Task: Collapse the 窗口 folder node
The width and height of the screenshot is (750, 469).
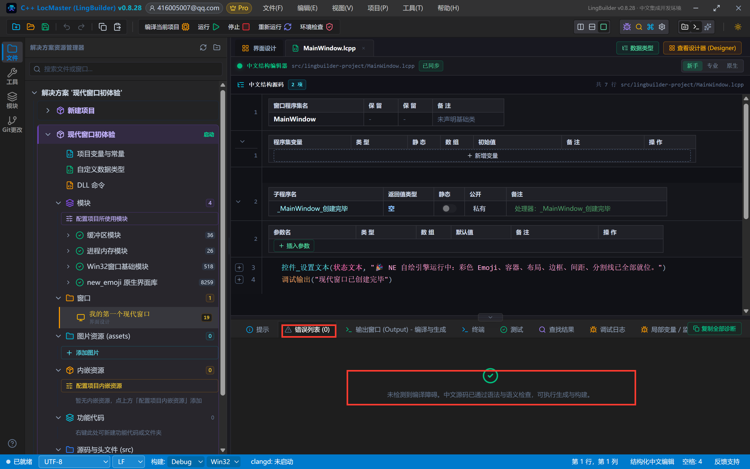Action: click(x=58, y=298)
